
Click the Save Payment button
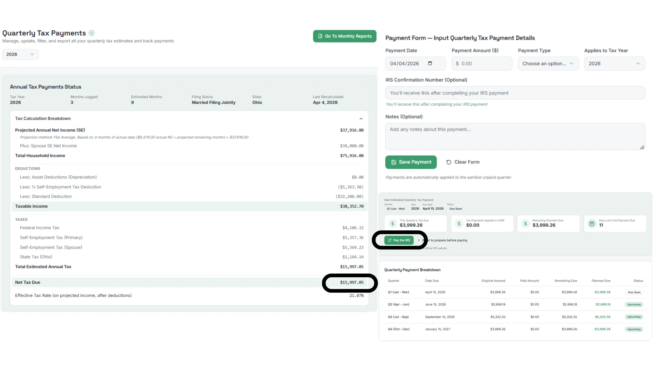[411, 162]
